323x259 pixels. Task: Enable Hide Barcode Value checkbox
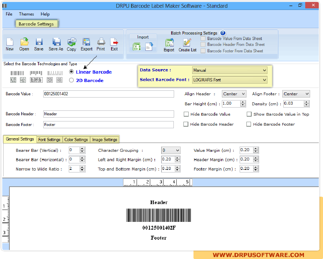pyautogui.click(x=186, y=114)
